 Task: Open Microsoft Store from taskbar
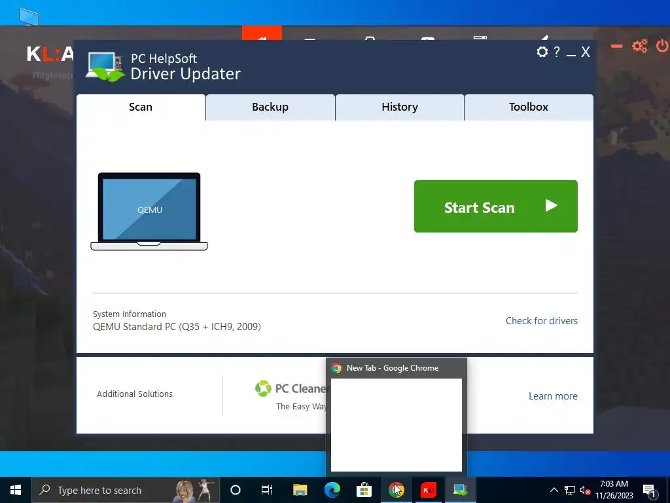[364, 490]
